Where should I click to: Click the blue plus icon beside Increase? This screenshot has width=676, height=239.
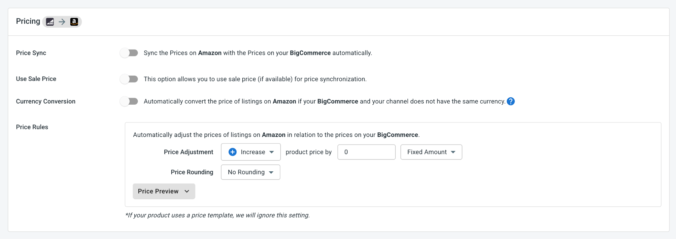click(x=232, y=152)
